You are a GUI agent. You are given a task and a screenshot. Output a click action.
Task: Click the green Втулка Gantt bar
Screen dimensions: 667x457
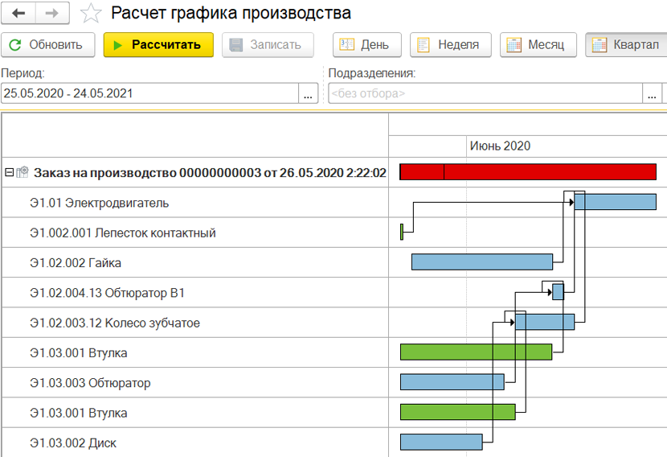(x=476, y=352)
